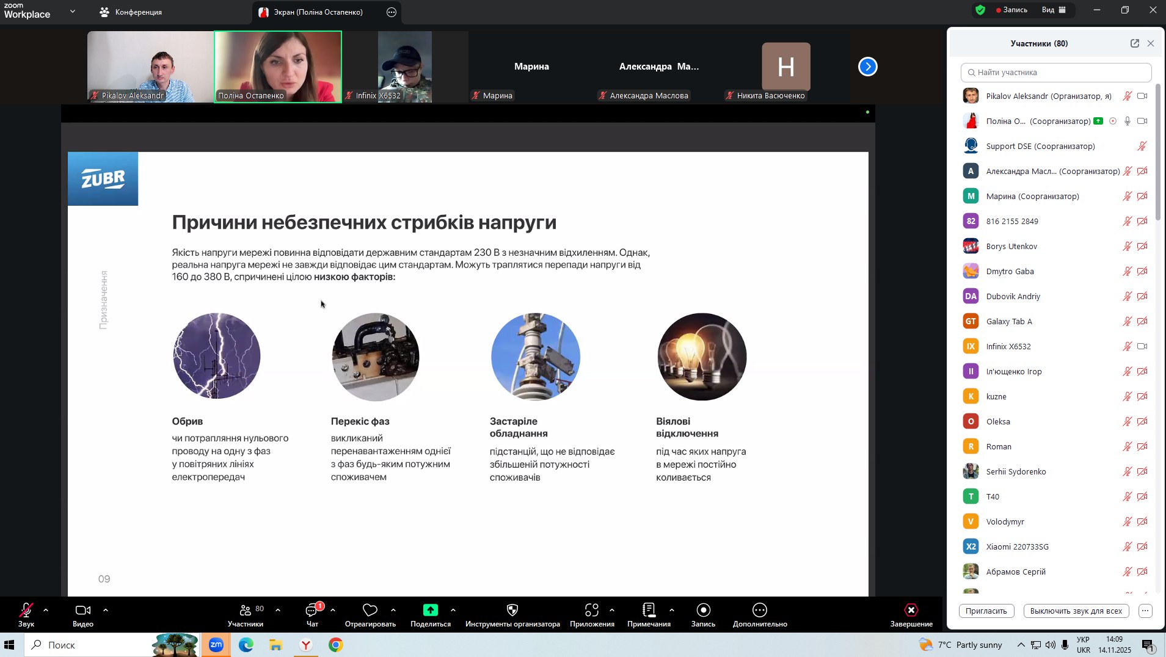The width and height of the screenshot is (1166, 657).
Task: Switch to the Конференция tab
Action: [x=131, y=12]
